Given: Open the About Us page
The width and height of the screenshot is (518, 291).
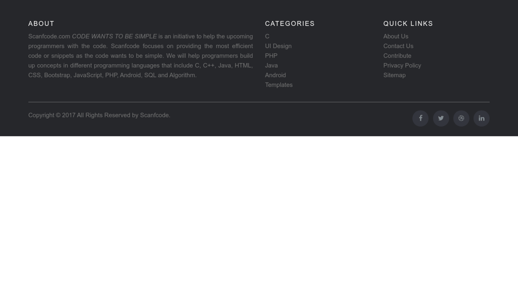Looking at the screenshot, I should point(396,37).
